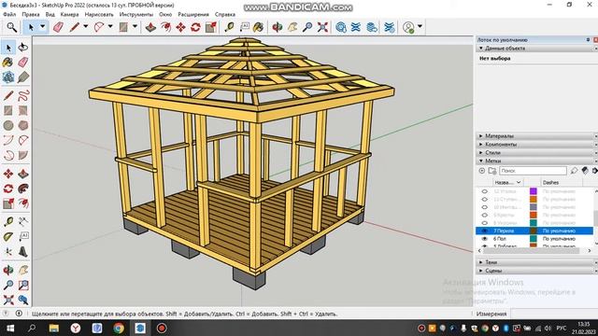The width and height of the screenshot is (598, 336).
Task: Select the Axes tool in left panel
Action: point(8,251)
